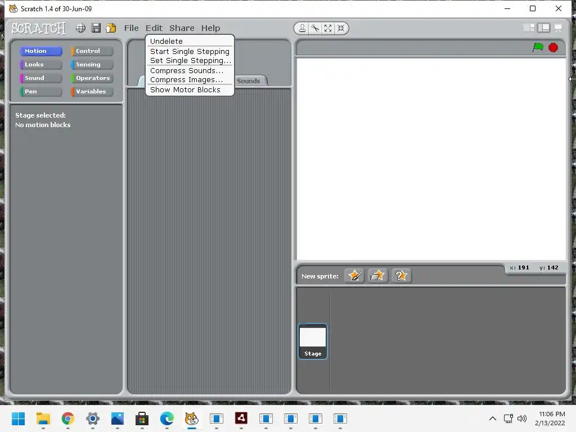Open Chrome from taskbar
This screenshot has height=432, width=576.
(x=68, y=418)
